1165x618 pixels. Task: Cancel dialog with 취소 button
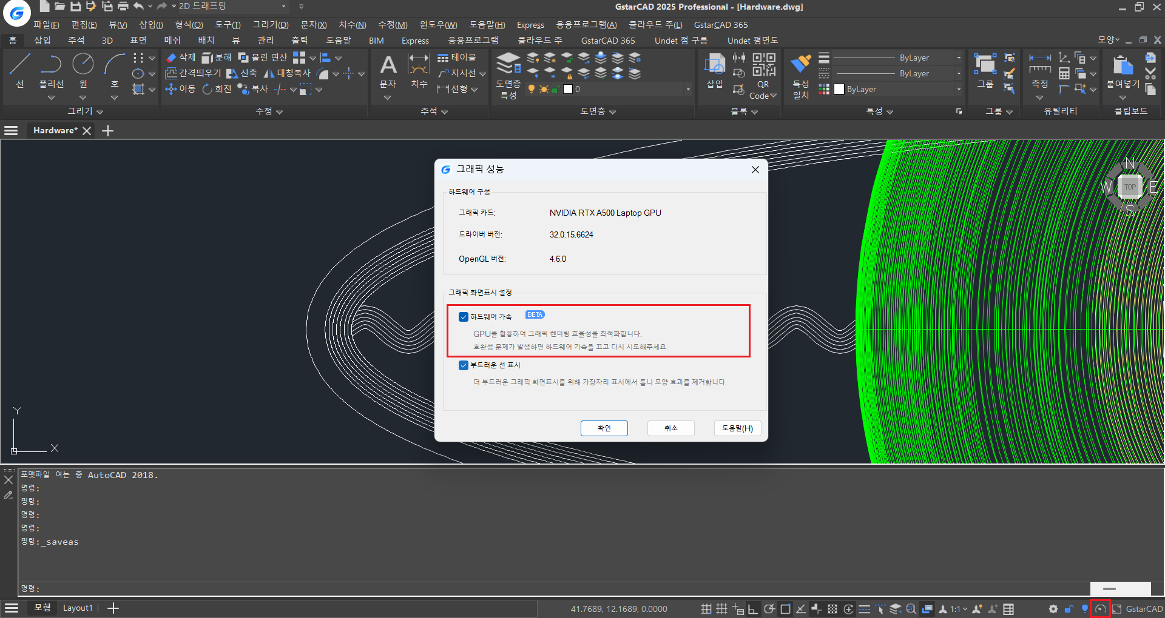[671, 428]
